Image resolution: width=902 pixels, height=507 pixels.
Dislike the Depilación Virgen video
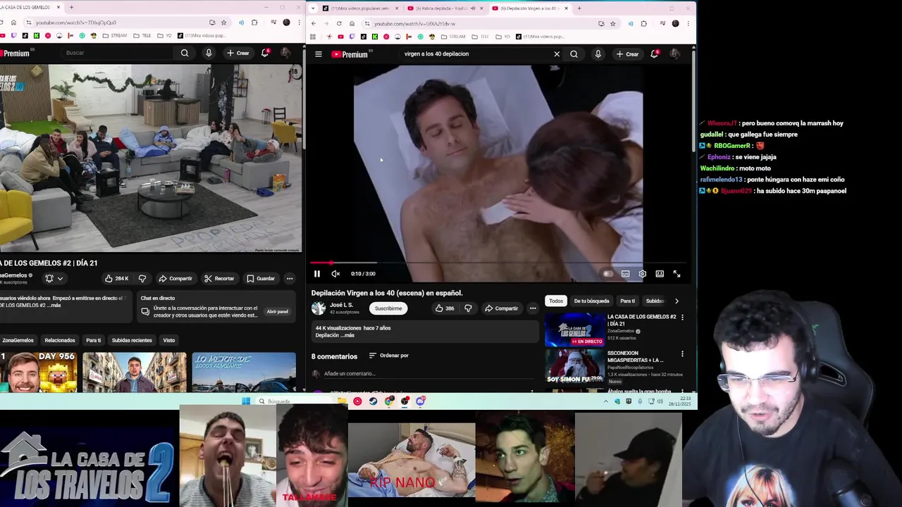coord(468,308)
